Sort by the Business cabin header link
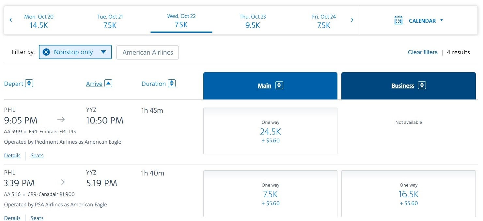483x221 pixels. [x=403, y=86]
